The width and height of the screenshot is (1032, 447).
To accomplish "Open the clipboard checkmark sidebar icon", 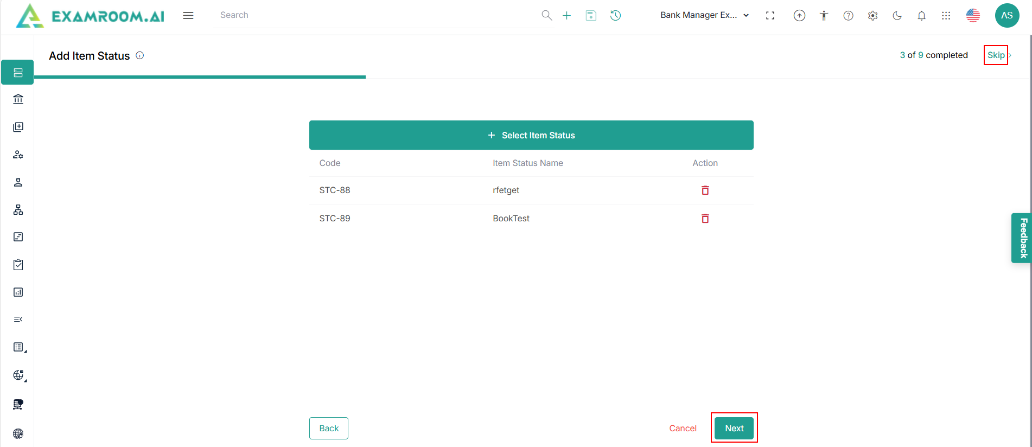I will (18, 265).
